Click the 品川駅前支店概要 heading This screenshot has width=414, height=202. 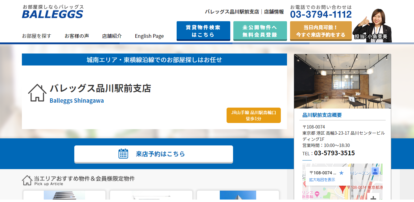(x=322, y=115)
